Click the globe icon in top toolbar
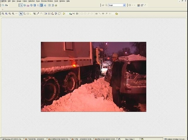 coord(25,5)
